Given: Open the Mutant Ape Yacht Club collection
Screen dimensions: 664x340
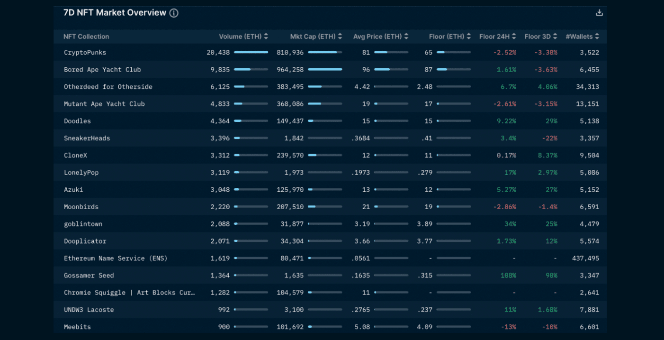Looking at the screenshot, I should click(x=104, y=104).
